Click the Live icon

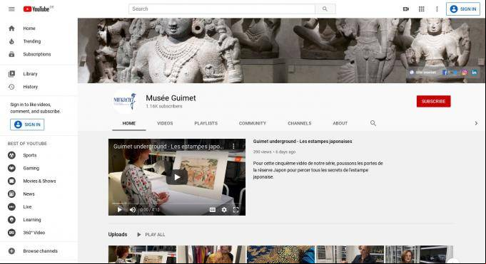pyautogui.click(x=12, y=207)
